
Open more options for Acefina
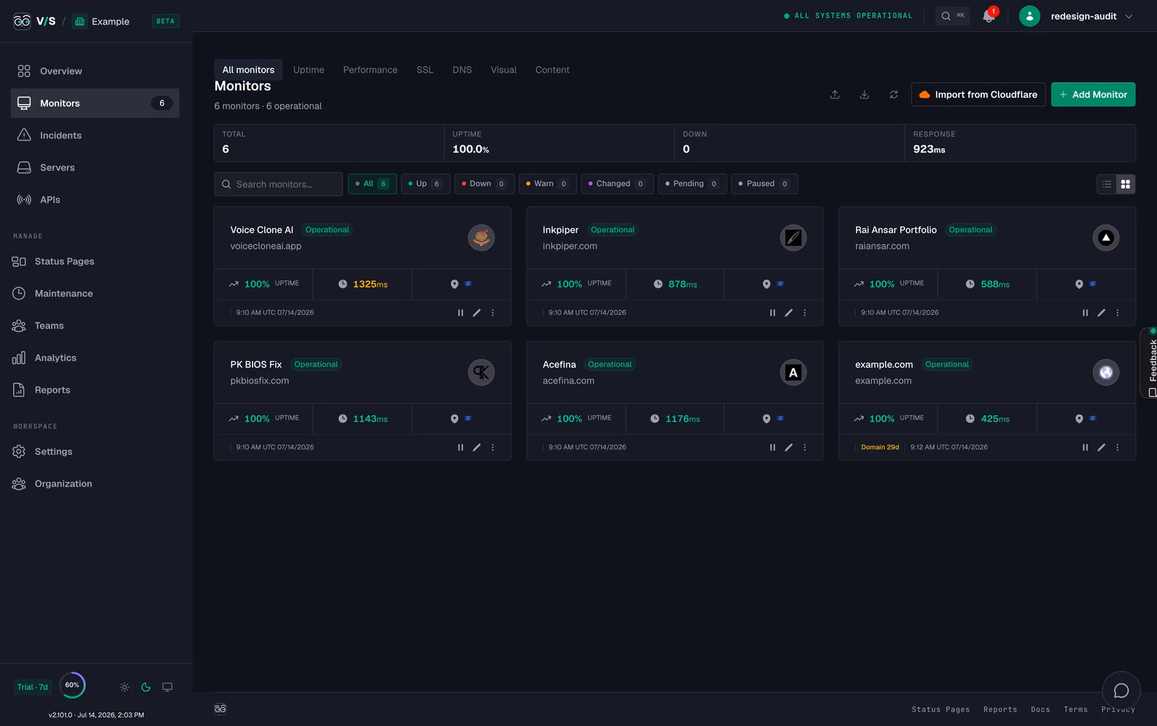pos(805,447)
